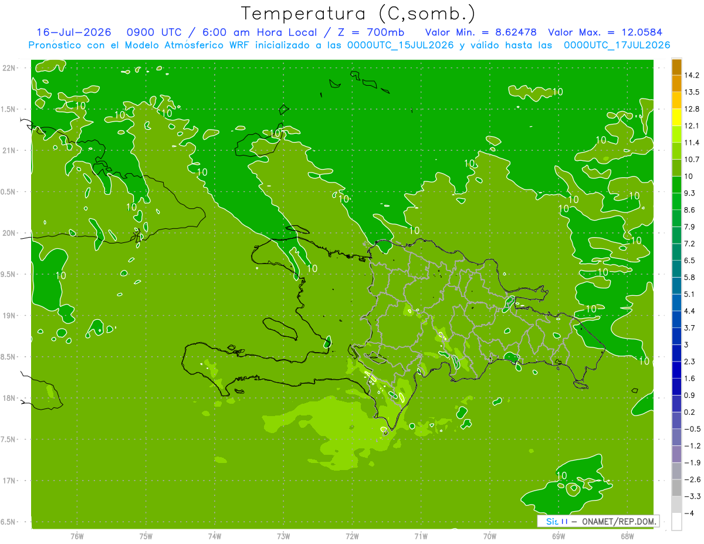Click the colorbar value "5.1"
This screenshot has width=704, height=544.
pyautogui.click(x=690, y=294)
